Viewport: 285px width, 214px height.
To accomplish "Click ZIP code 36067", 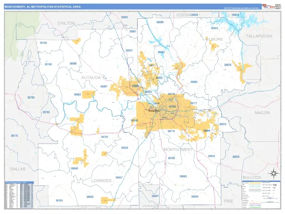I will tap(104, 86).
